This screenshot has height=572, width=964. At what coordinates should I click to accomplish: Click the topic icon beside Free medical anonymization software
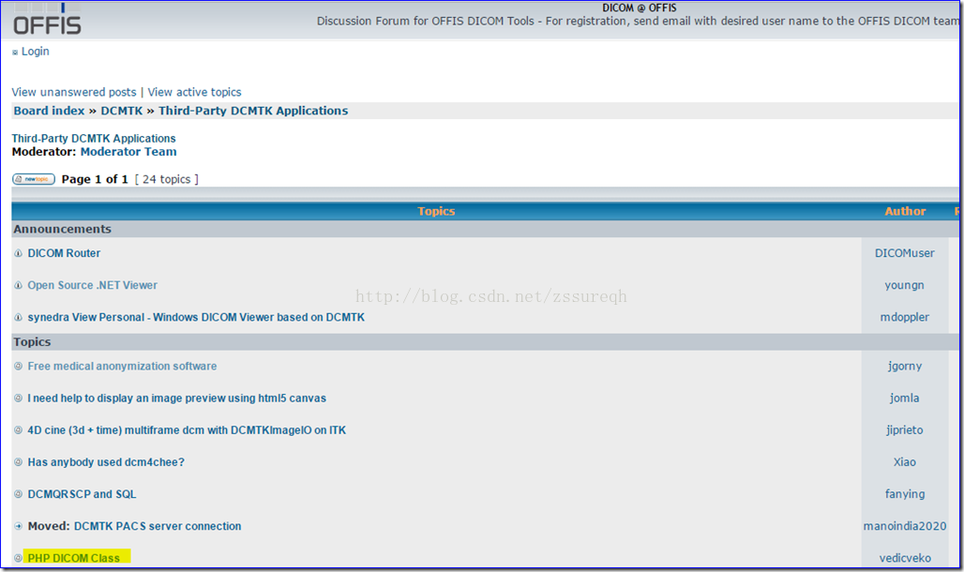[19, 366]
